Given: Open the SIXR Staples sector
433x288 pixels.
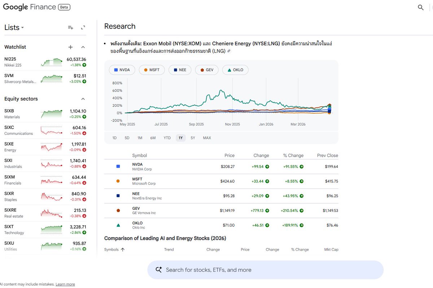Looking at the screenshot, I should click(x=45, y=197).
